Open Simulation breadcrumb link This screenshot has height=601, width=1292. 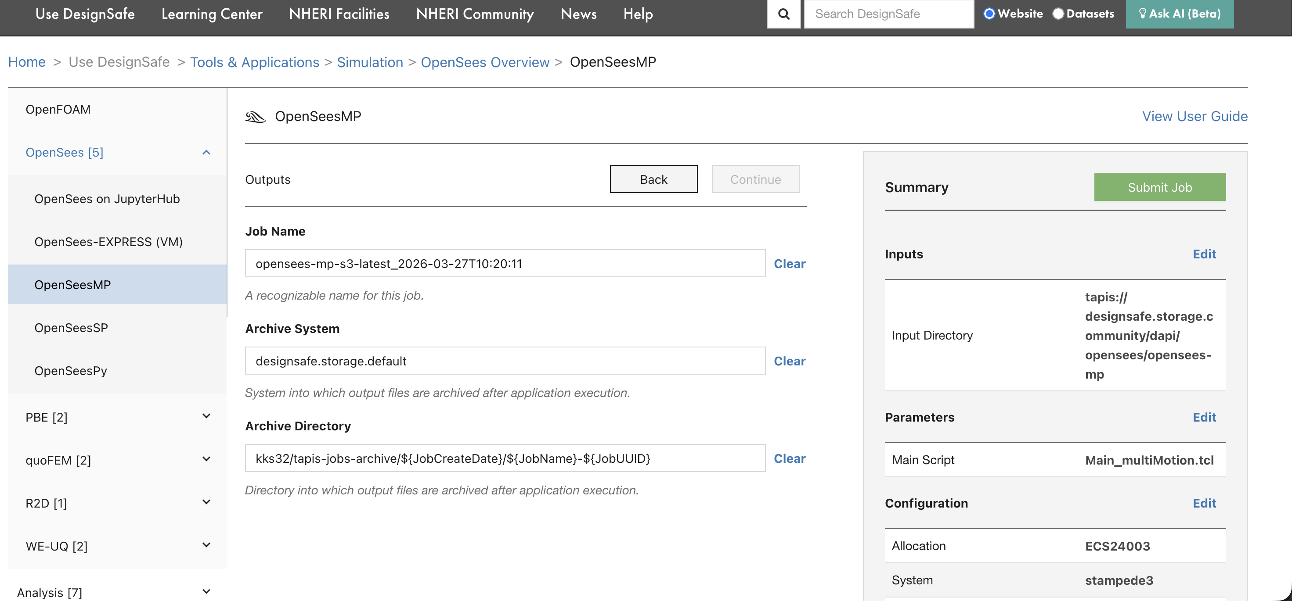370,62
